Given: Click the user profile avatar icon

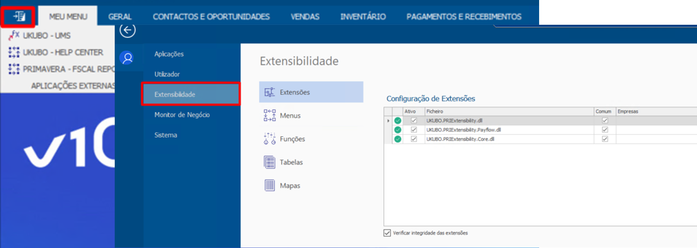Looking at the screenshot, I should click(x=127, y=58).
